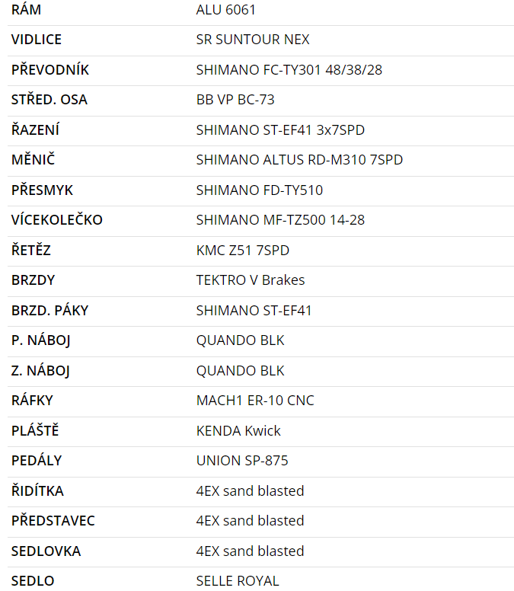Click the P. NÁBOJ row label

click(41, 340)
